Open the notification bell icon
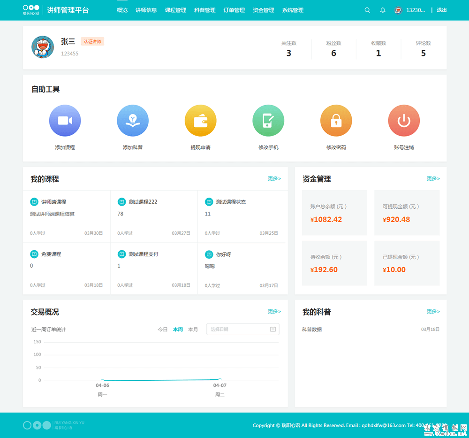The height and width of the screenshot is (438, 469). tap(383, 10)
